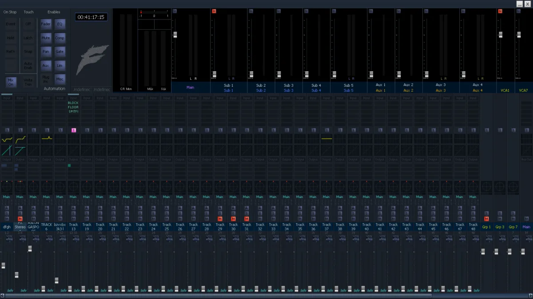Toggle the Mix On button
This screenshot has height=299, width=533.
11,82
